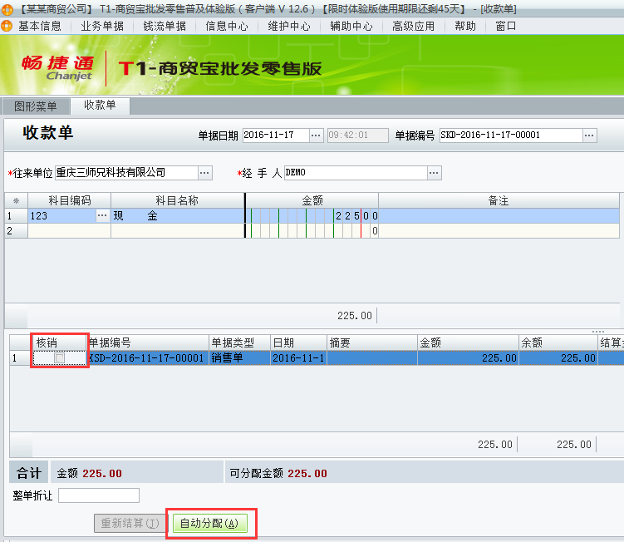Open ellipsis lookup for subject code 123
Screen dimensions: 624x542
(102, 216)
